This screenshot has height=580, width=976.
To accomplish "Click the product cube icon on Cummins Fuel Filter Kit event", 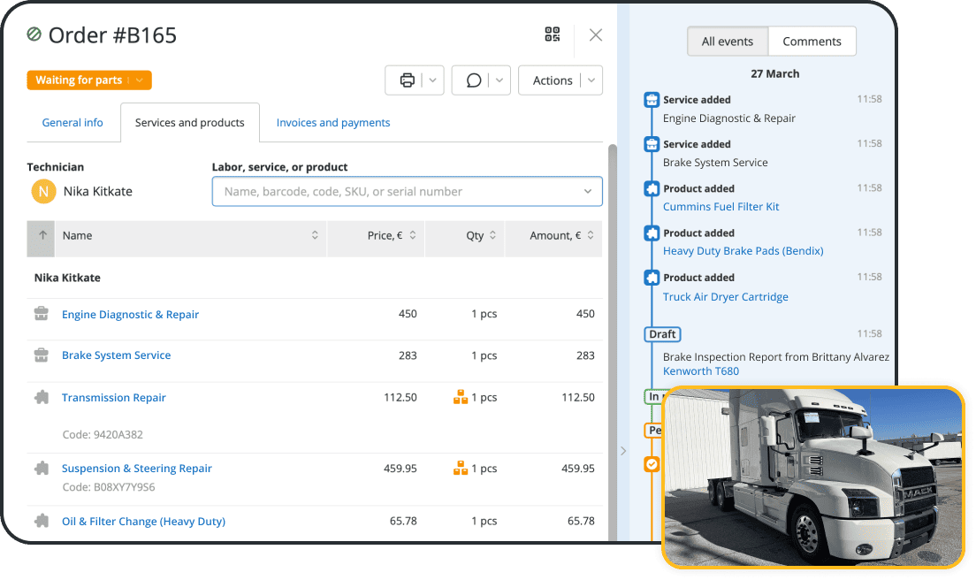I will (652, 187).
